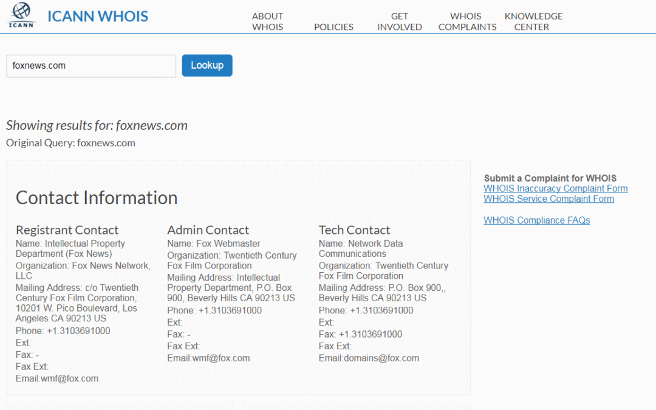This screenshot has width=656, height=410.
Task: Click admin mailing address with Intellectual Property Department
Action: click(x=231, y=288)
